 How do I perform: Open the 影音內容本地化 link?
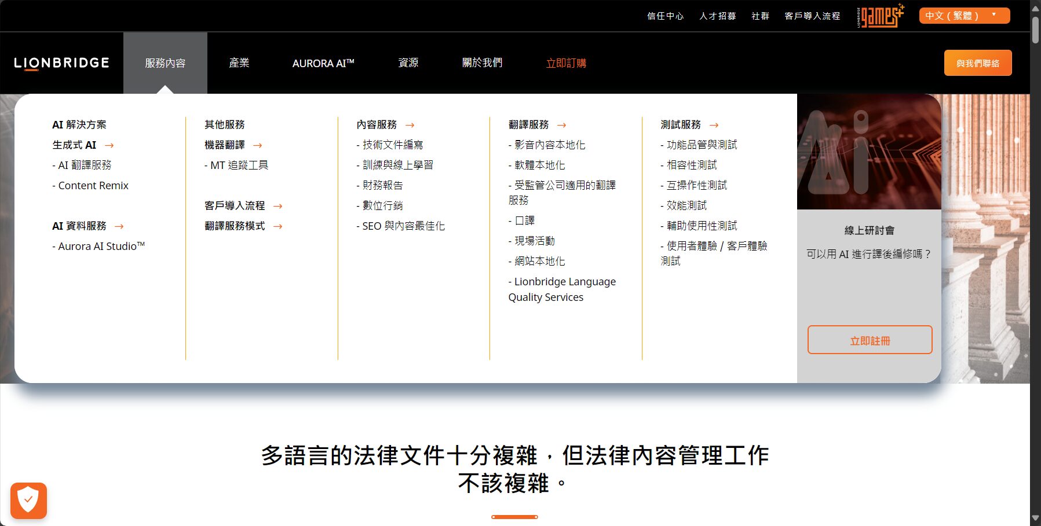(x=549, y=145)
